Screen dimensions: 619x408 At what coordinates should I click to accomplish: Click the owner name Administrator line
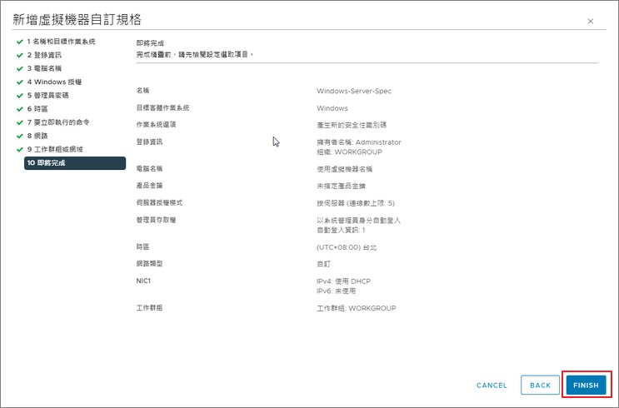click(358, 142)
